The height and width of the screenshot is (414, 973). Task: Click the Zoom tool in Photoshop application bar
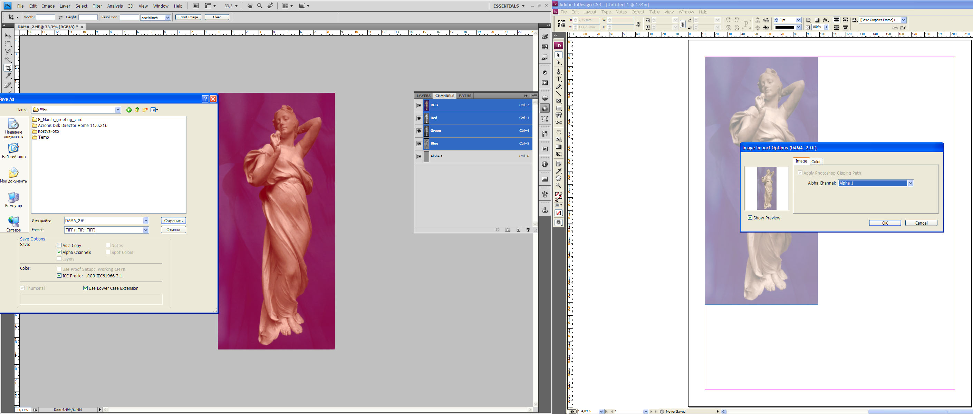(260, 6)
